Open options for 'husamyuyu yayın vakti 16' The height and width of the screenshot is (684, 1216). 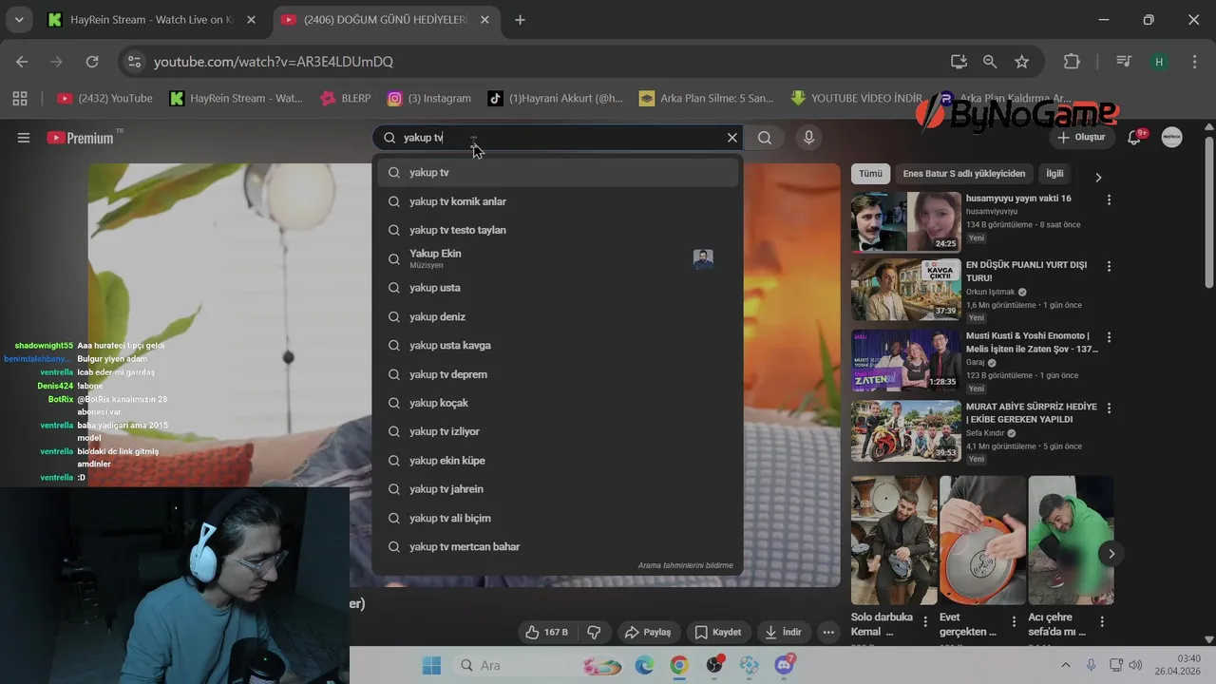coord(1109,199)
